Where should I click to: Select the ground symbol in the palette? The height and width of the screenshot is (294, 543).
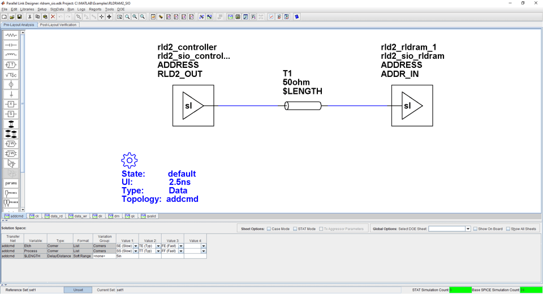pos(11,94)
